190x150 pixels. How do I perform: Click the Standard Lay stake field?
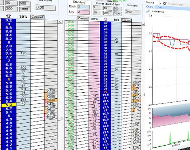[x=84, y=12]
